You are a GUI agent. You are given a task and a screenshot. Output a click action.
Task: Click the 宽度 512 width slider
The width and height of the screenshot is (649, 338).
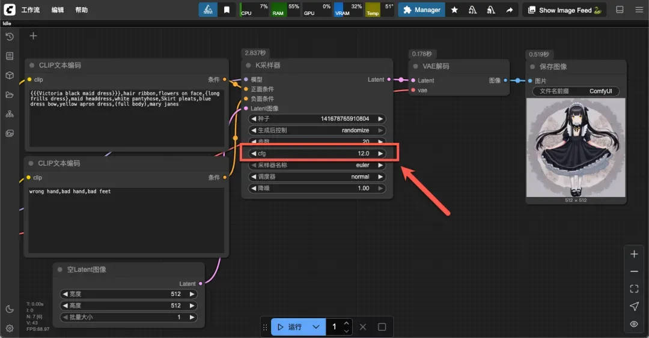point(129,294)
